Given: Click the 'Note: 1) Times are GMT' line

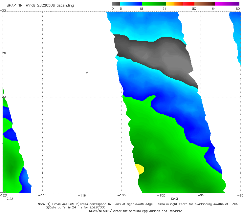Looking at the screenshot, I should coord(138,204).
